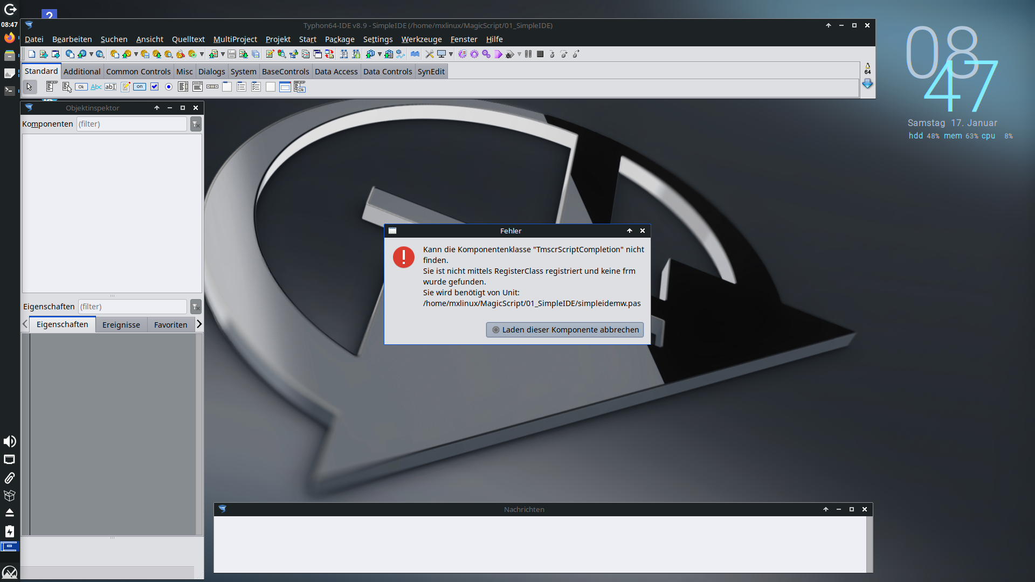The height and width of the screenshot is (582, 1035).
Task: Select the selection arrow pointer tool
Action: pos(30,87)
